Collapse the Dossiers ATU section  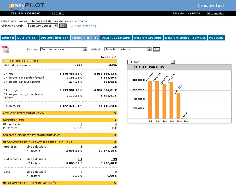(x=115, y=120)
